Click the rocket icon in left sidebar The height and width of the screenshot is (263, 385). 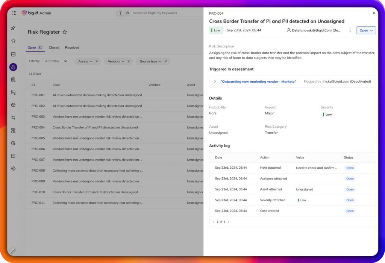pos(13,28)
